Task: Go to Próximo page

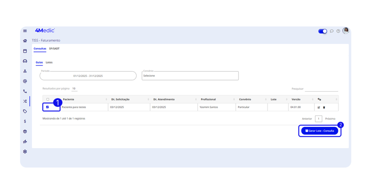Action: [x=330, y=118]
